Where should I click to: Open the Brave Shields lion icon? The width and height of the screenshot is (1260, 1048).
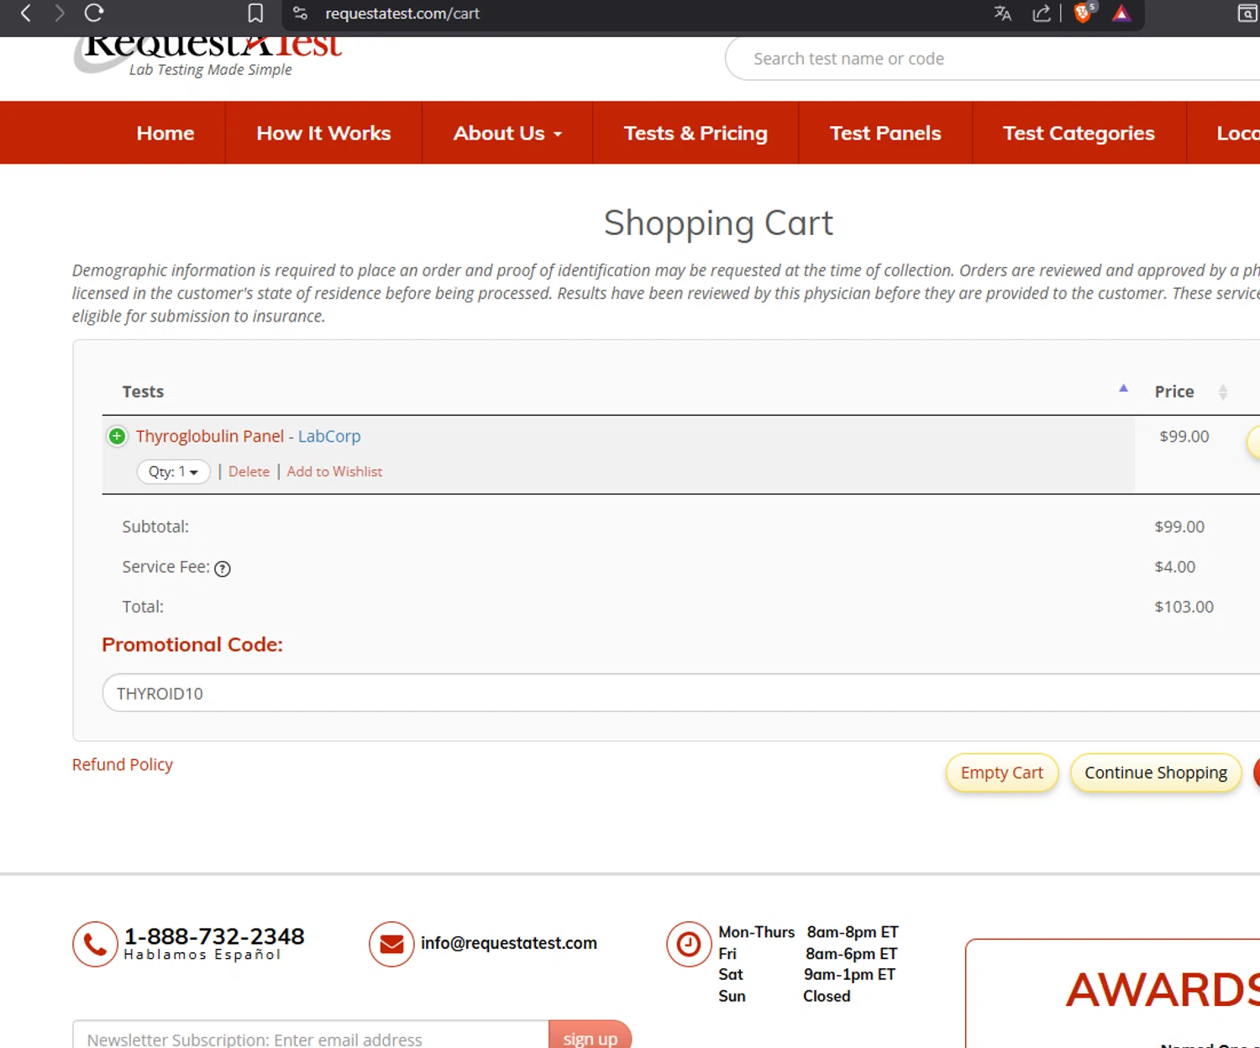click(1084, 13)
